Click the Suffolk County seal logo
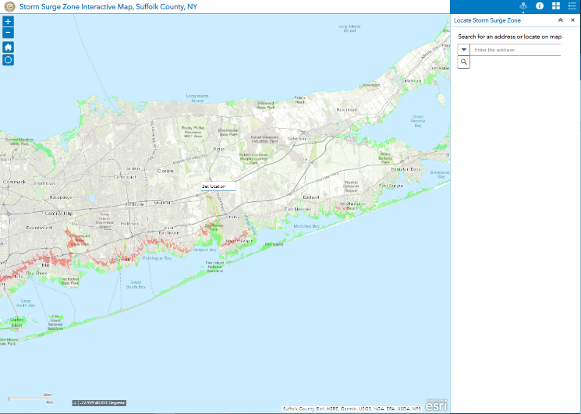Screen dimensions: 581x414 [9, 7]
